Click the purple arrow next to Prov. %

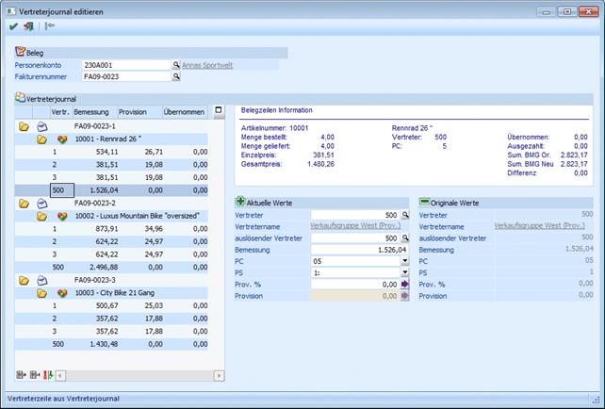pyautogui.click(x=405, y=284)
